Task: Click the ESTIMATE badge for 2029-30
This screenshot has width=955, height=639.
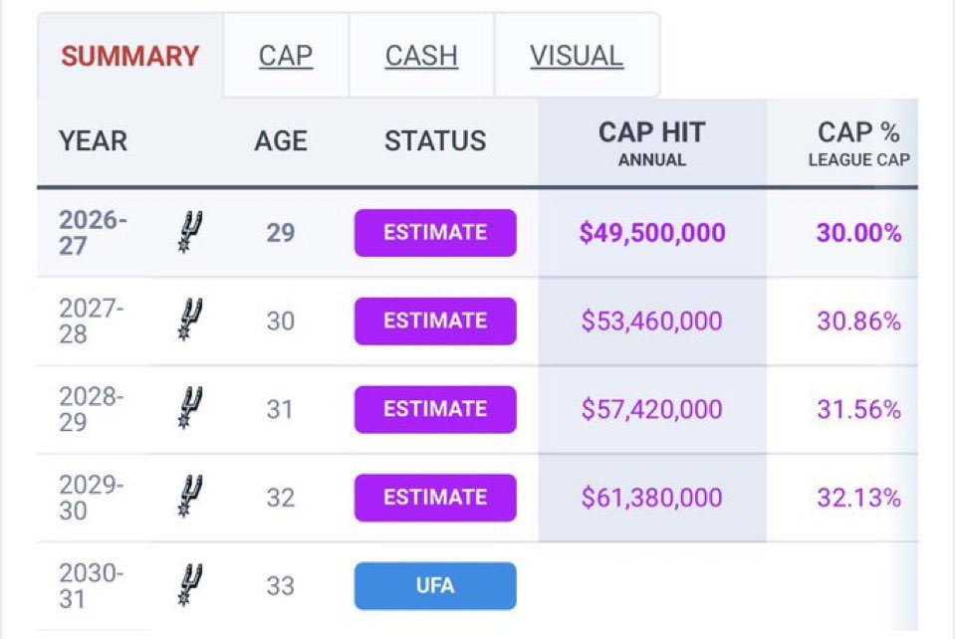Action: [435, 498]
